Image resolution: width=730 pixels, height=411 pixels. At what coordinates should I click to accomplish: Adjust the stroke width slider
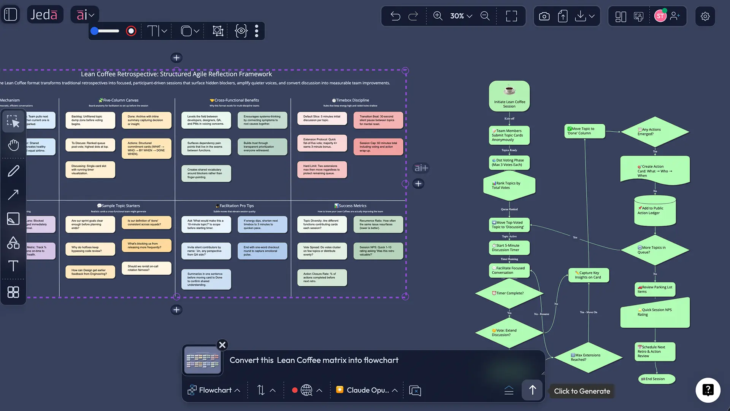(105, 31)
